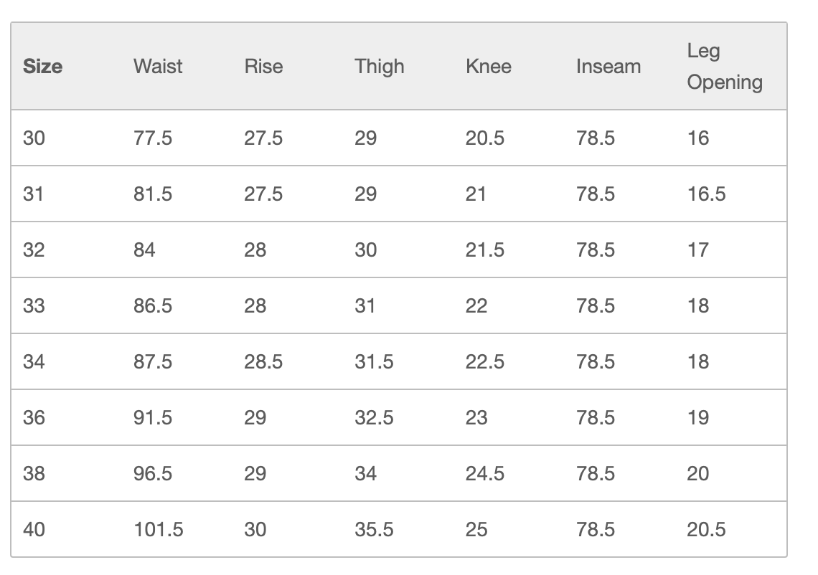Click waist value 77.5

coord(153,138)
